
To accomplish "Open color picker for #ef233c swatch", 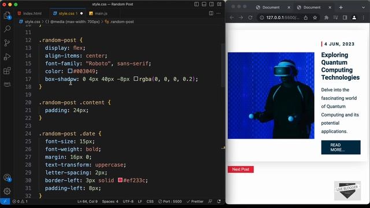I will coord(120,180).
